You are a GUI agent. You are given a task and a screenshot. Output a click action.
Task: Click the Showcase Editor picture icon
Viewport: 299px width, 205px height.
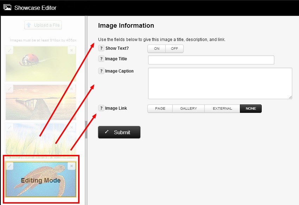point(7,7)
